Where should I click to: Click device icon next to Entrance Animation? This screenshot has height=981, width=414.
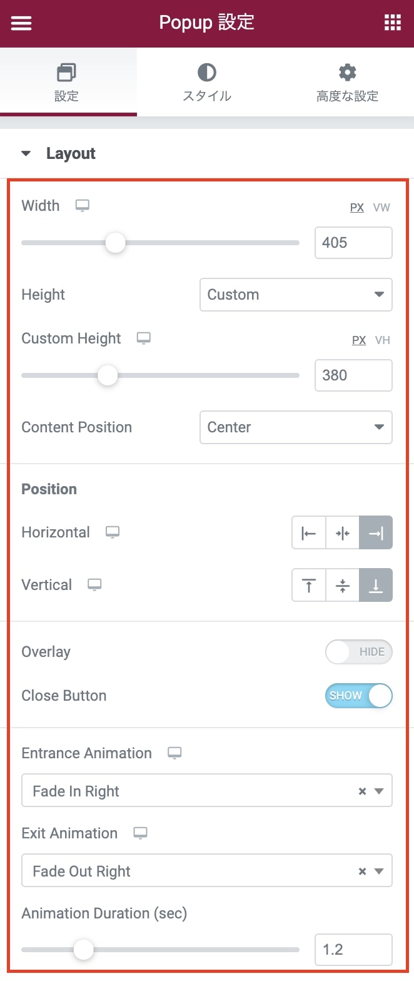174,753
